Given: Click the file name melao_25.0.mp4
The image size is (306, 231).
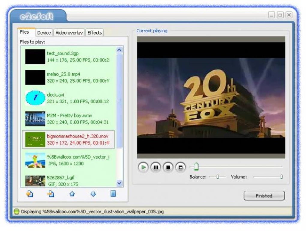Looking at the screenshot, I should [x=63, y=74].
